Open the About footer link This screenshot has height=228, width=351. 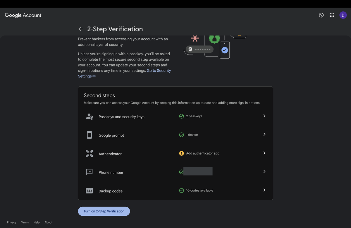pos(49,222)
